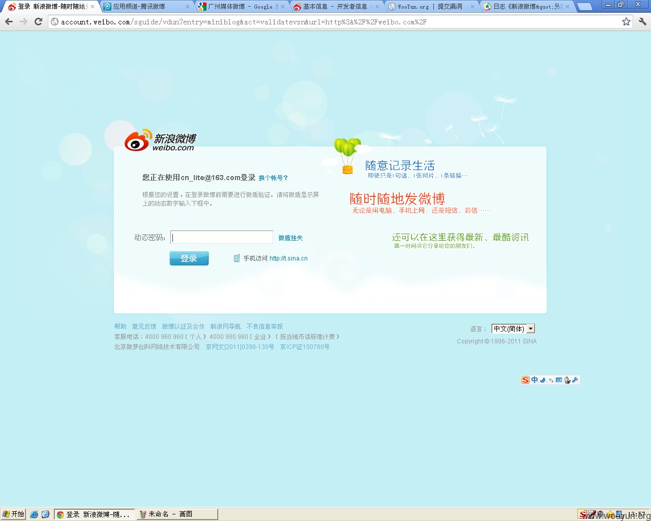The width and height of the screenshot is (651, 521).
Task: Close the WooYun.org 提交漏洞 tab
Action: [472, 7]
